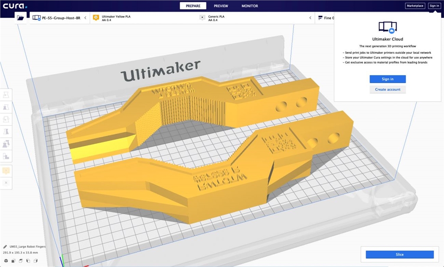Click the Create account button
This screenshot has width=444, height=267.
(x=387, y=89)
